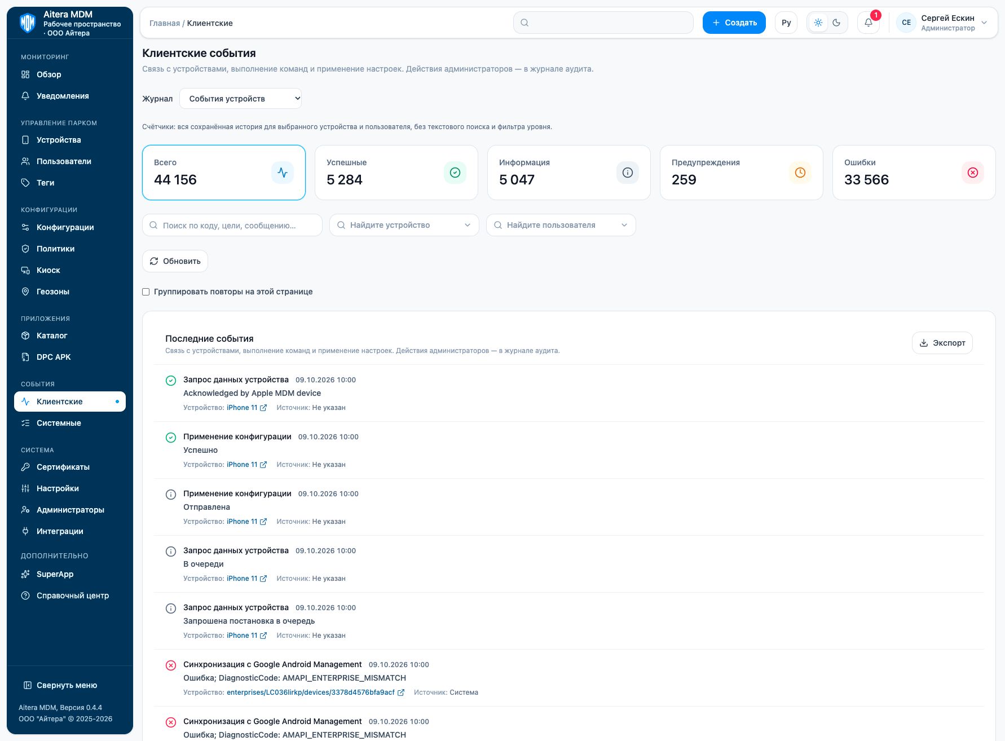Click the Создать button
This screenshot has width=1005, height=741.
(x=734, y=23)
